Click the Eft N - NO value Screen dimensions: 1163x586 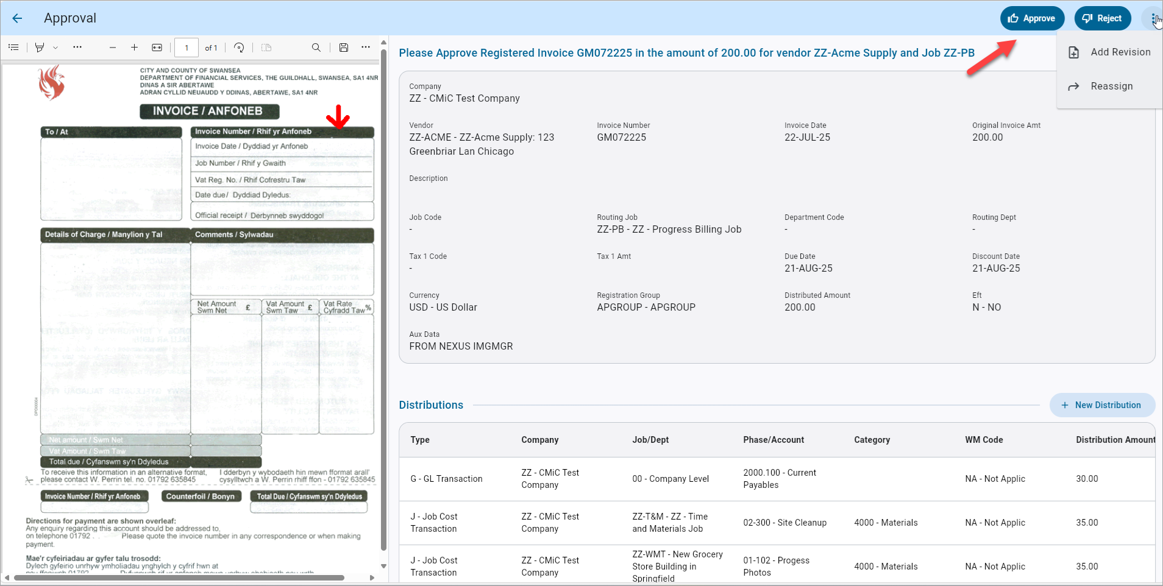click(x=986, y=308)
